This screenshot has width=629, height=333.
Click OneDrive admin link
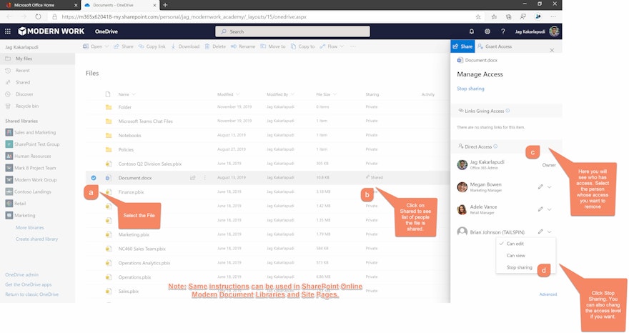click(21, 275)
